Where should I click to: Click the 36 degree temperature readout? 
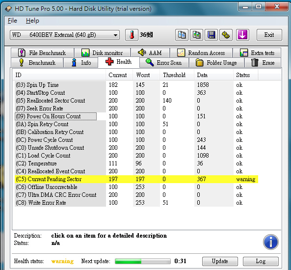[x=146, y=35]
